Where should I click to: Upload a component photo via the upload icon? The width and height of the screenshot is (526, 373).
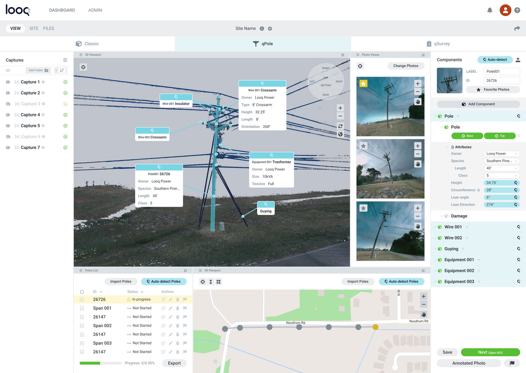[x=518, y=60]
